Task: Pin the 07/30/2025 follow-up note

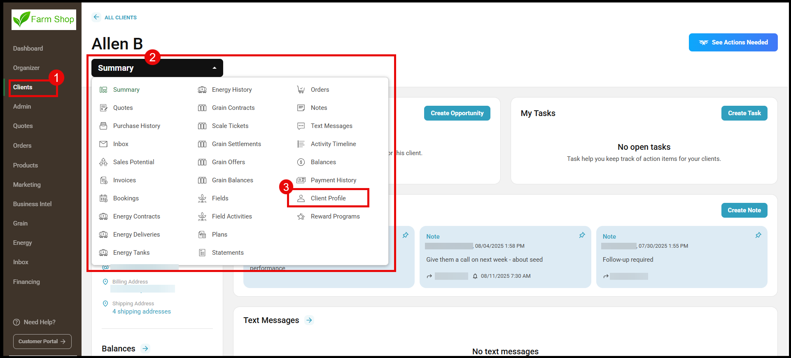Action: click(x=758, y=235)
